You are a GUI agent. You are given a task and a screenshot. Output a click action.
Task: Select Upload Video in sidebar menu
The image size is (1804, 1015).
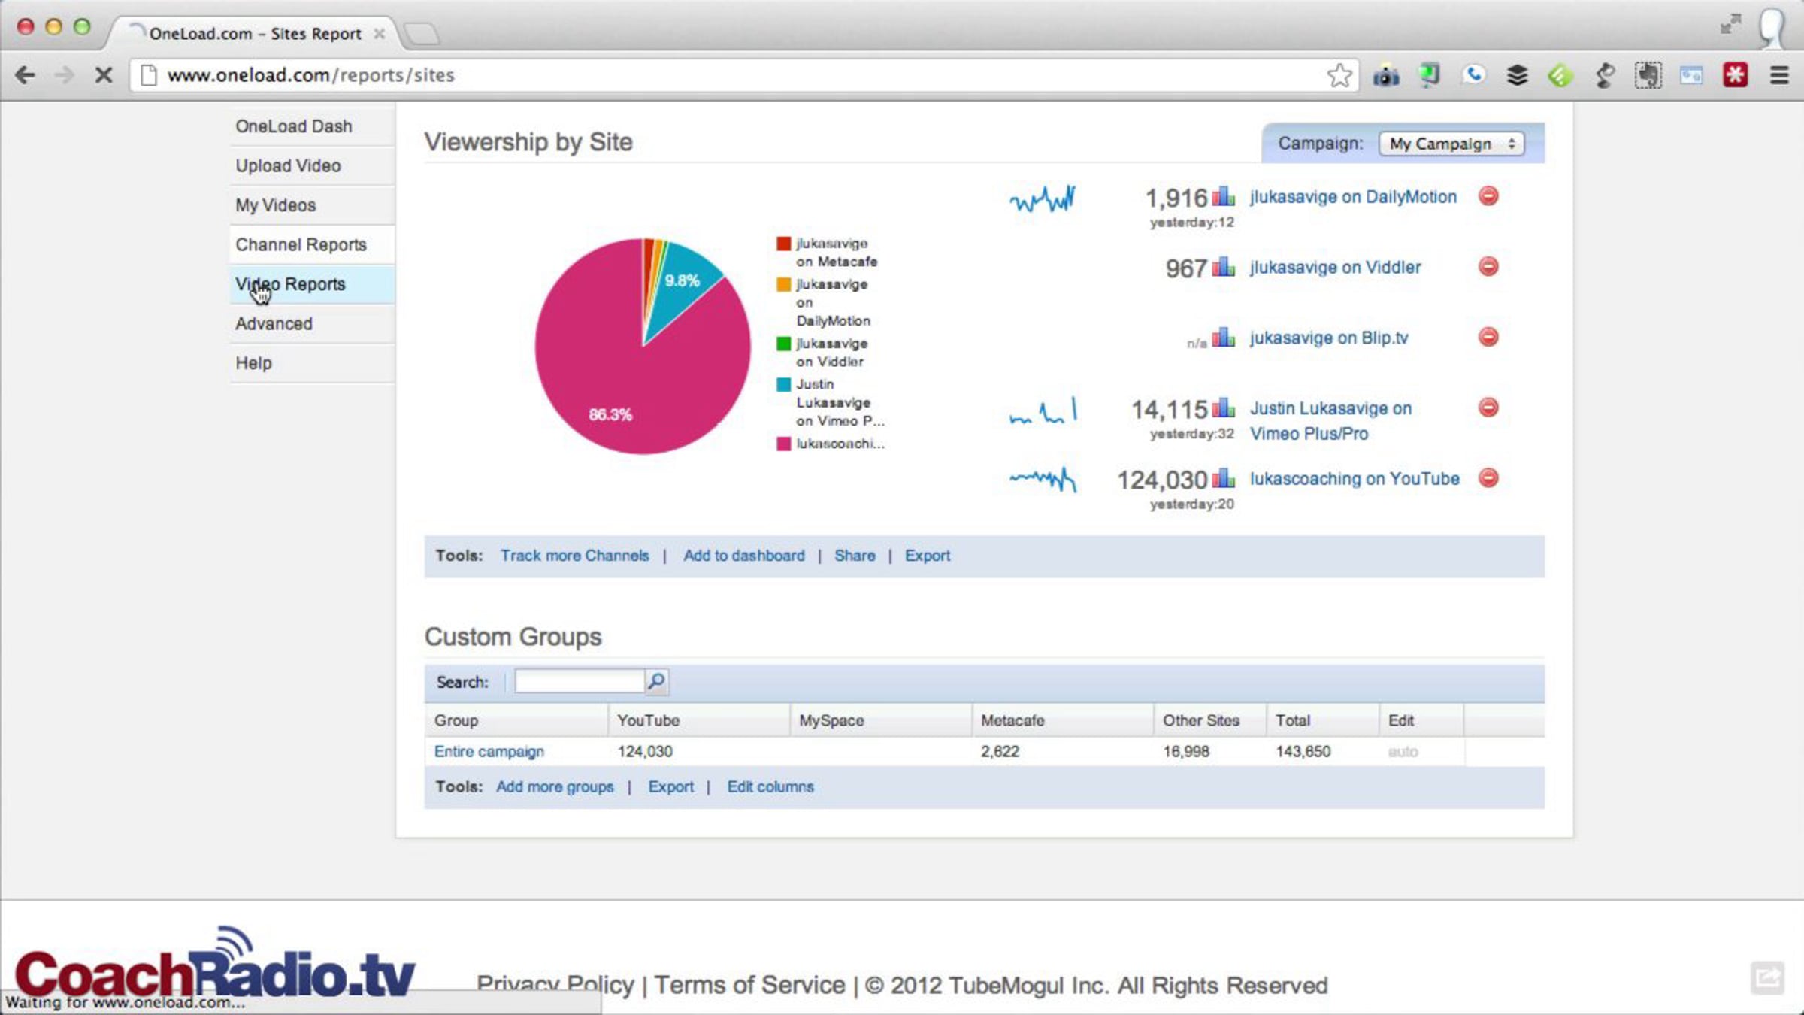coord(288,165)
